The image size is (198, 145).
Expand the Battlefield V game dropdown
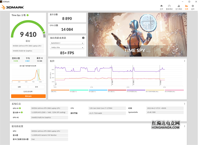(x=67, y=43)
